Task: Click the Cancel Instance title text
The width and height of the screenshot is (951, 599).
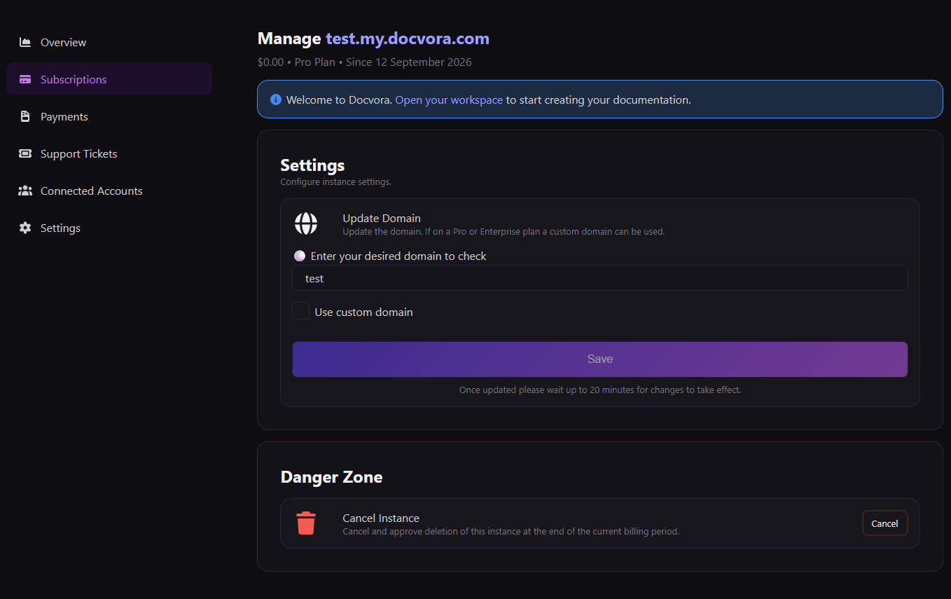Action: coord(381,518)
